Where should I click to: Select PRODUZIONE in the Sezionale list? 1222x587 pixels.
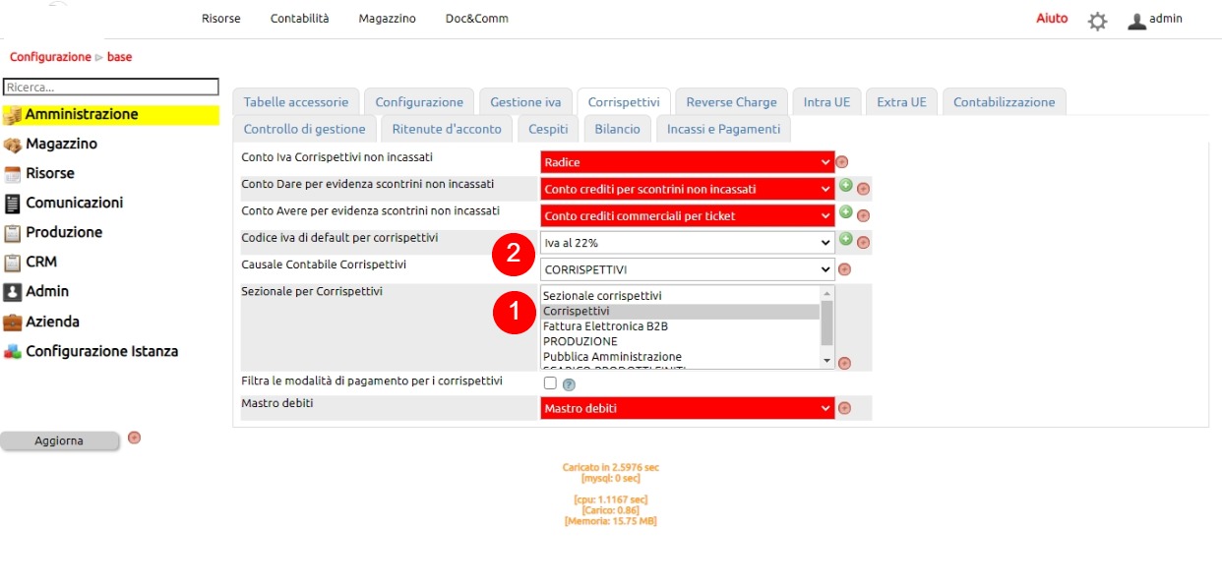(x=681, y=341)
